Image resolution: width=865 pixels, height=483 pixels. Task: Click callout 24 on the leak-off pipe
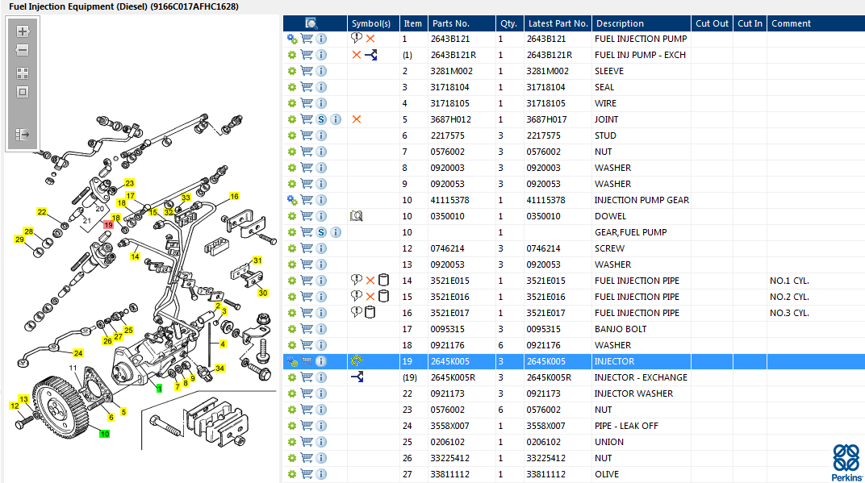click(78, 353)
